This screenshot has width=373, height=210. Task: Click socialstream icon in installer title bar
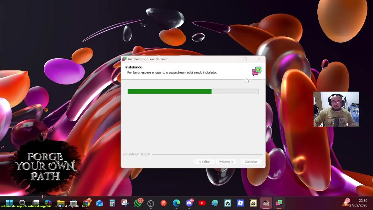[x=124, y=59]
